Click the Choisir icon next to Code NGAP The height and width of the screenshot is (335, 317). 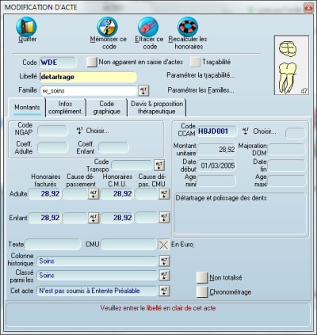click(79, 131)
